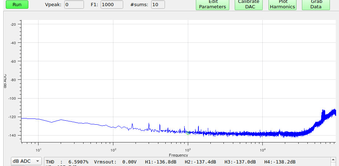Click the #sums label text
Screen dimensions: 339x166
point(139,4)
